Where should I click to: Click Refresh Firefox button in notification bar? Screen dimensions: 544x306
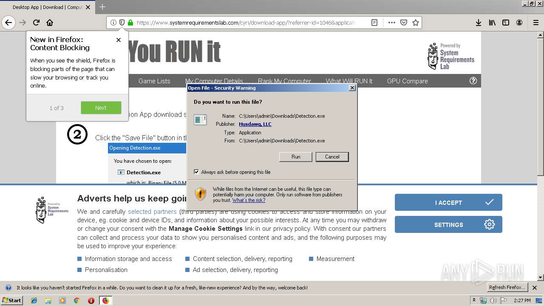tap(507, 287)
